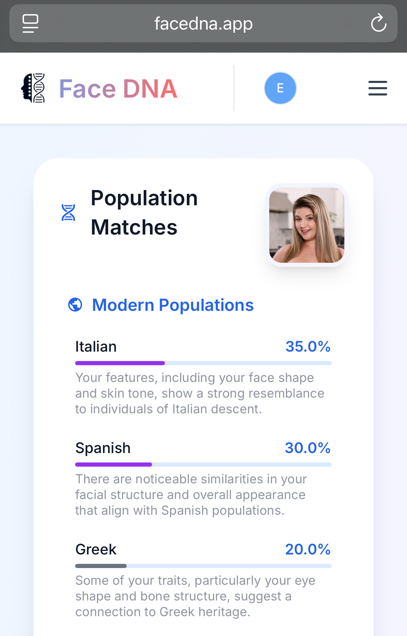Open the hamburger menu
This screenshot has height=636, width=407.
(x=378, y=88)
